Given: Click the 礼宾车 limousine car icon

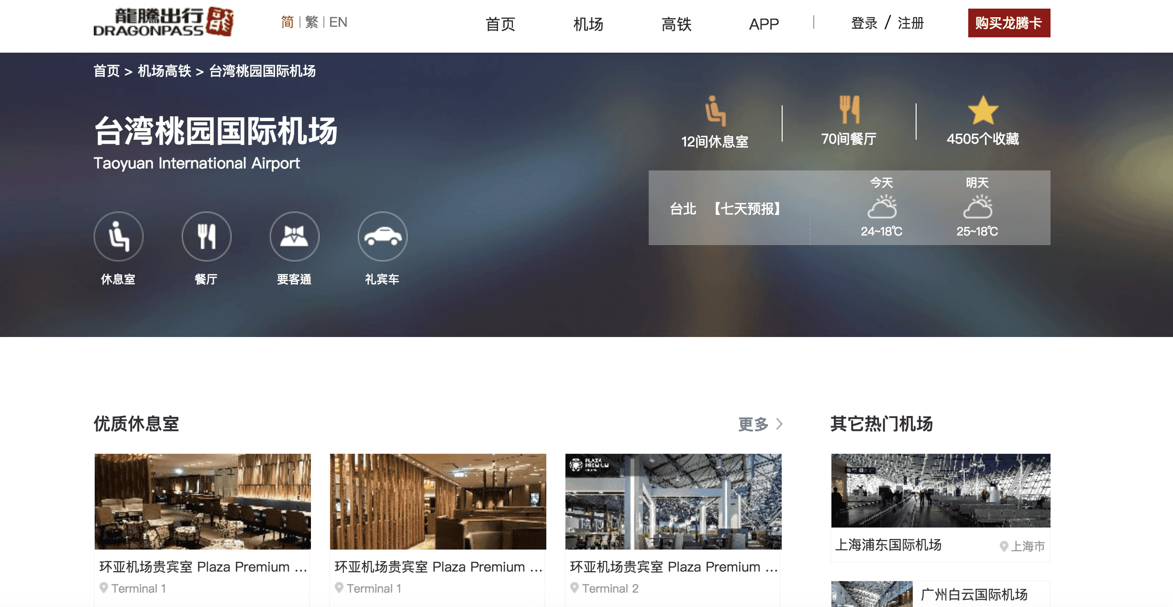Looking at the screenshot, I should click(x=382, y=236).
